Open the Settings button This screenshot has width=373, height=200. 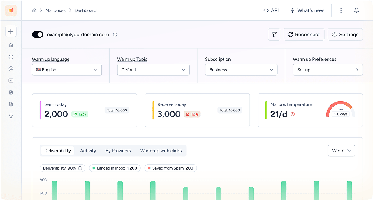pyautogui.click(x=345, y=35)
